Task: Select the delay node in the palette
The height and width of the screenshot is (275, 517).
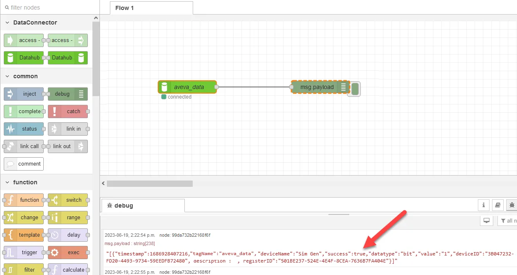Action: point(68,235)
